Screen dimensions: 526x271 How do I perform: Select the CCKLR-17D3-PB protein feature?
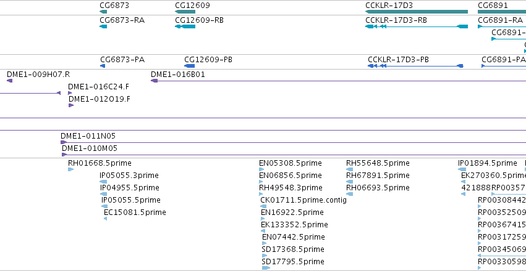415,66
